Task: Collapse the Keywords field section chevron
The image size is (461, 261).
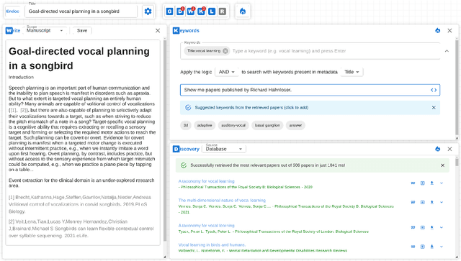Action: [x=447, y=51]
